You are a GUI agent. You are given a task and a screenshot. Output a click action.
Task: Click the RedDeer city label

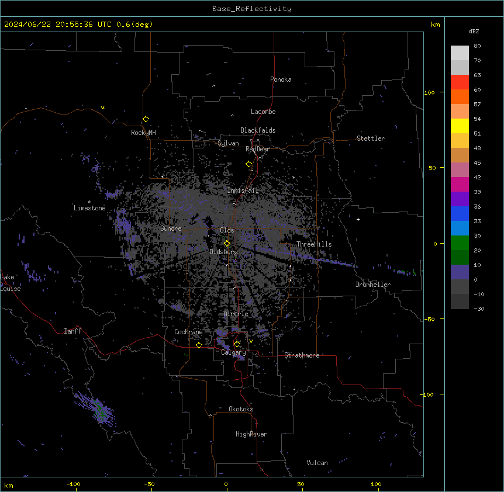click(257, 149)
